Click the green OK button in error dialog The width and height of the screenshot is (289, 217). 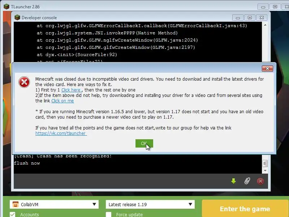(x=144, y=143)
